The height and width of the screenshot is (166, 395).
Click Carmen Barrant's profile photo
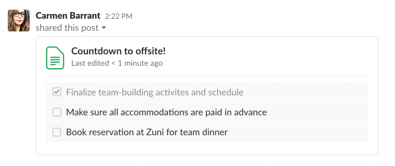coord(19,21)
